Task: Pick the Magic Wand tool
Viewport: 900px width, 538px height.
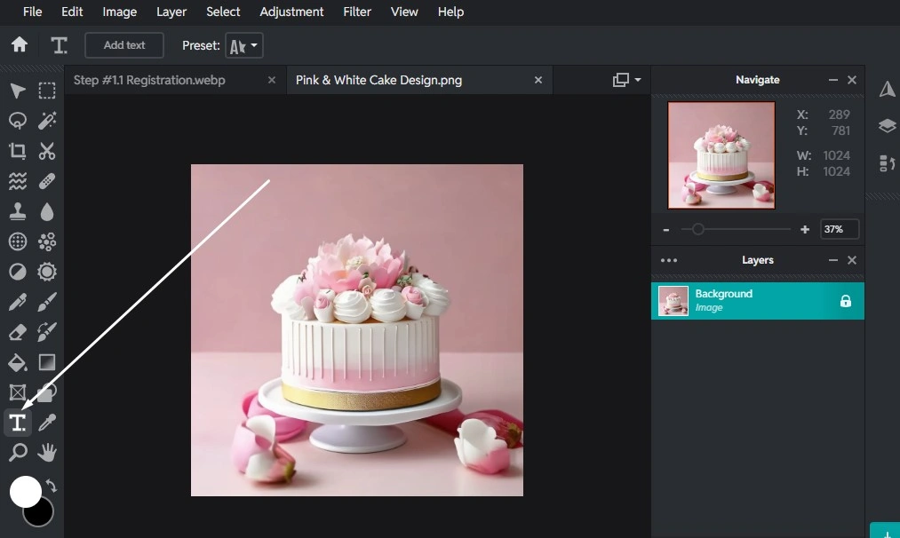Action: click(x=47, y=121)
